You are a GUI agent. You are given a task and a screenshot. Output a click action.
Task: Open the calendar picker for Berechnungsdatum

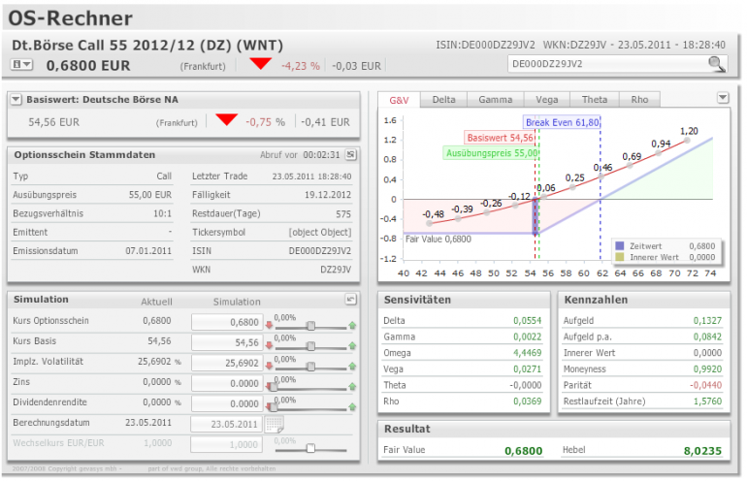point(274,424)
